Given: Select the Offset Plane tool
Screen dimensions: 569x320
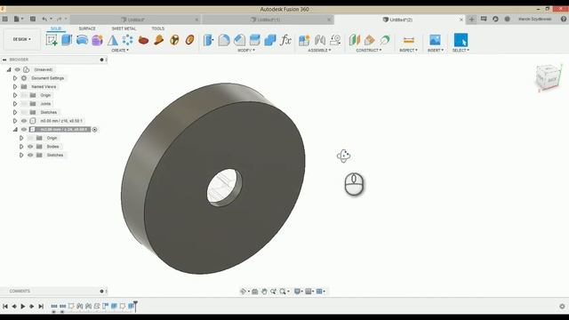Looking at the screenshot, I should [354, 40].
